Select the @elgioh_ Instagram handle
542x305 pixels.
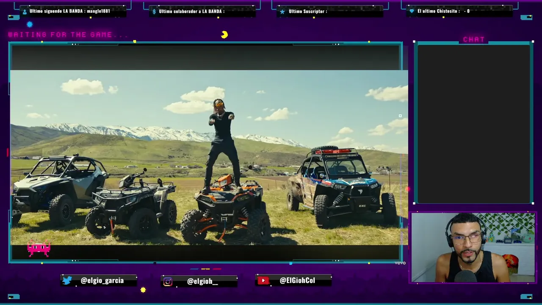click(202, 281)
